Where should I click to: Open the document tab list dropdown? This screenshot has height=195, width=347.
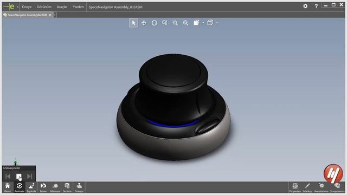[x=55, y=15]
